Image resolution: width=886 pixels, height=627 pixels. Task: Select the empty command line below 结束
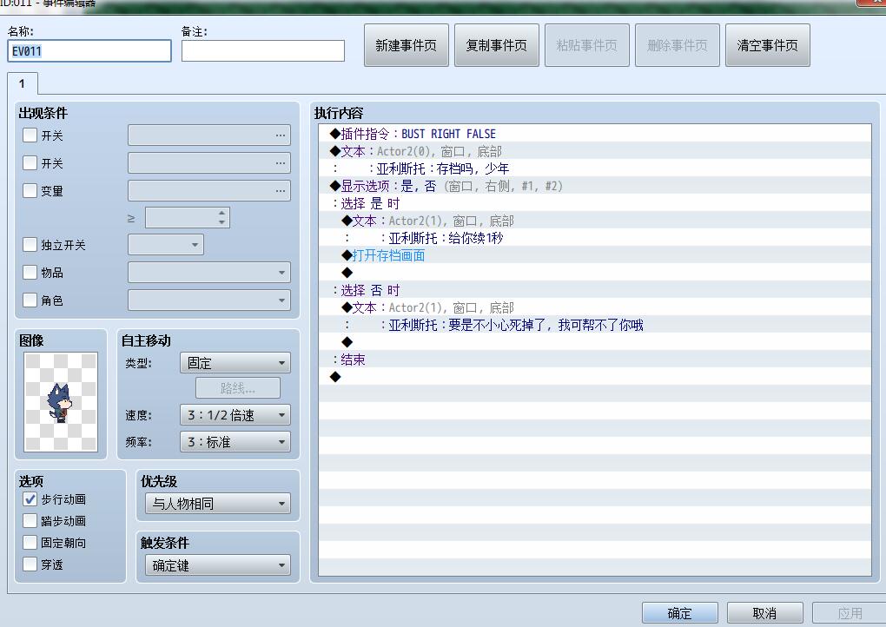pos(594,377)
